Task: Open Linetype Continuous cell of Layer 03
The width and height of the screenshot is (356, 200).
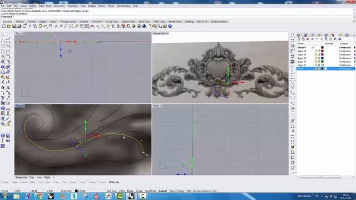Action: [x=345, y=58]
